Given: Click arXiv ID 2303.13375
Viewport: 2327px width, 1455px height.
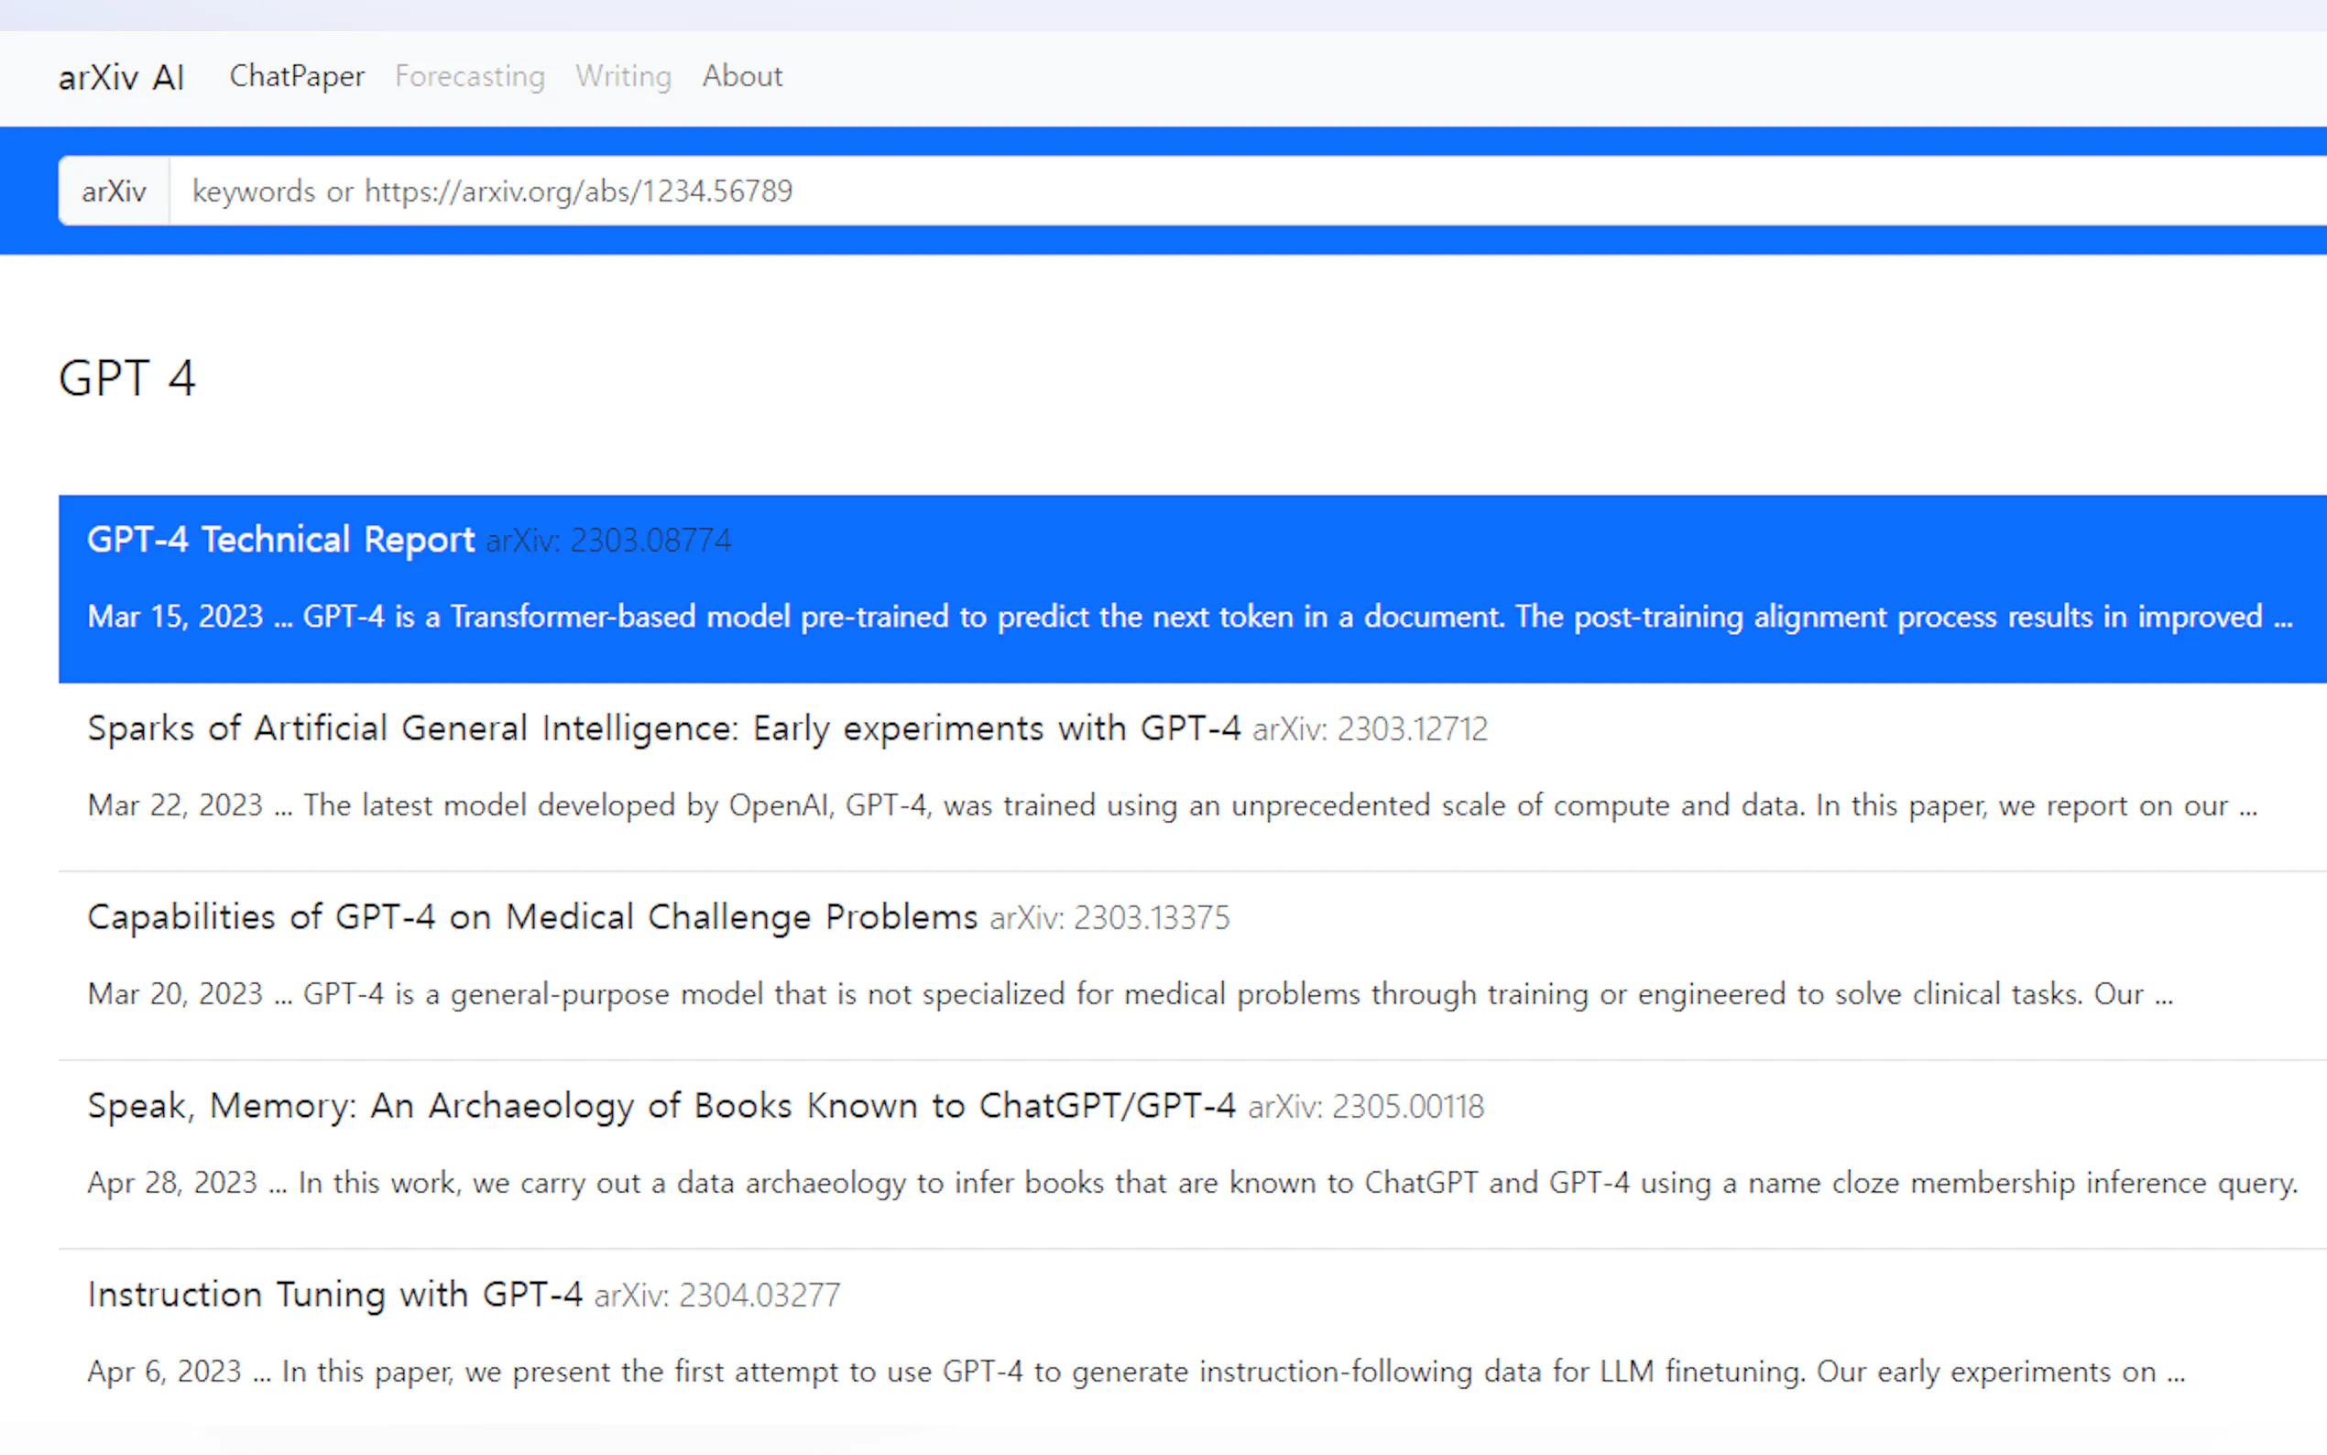Looking at the screenshot, I should pos(1109,918).
